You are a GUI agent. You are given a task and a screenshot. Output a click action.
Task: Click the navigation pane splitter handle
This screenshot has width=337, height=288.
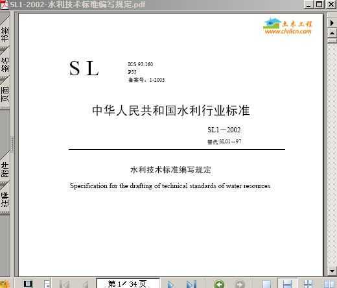(12, 144)
